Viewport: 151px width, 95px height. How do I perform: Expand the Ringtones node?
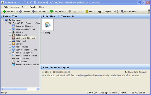click(x=10, y=41)
